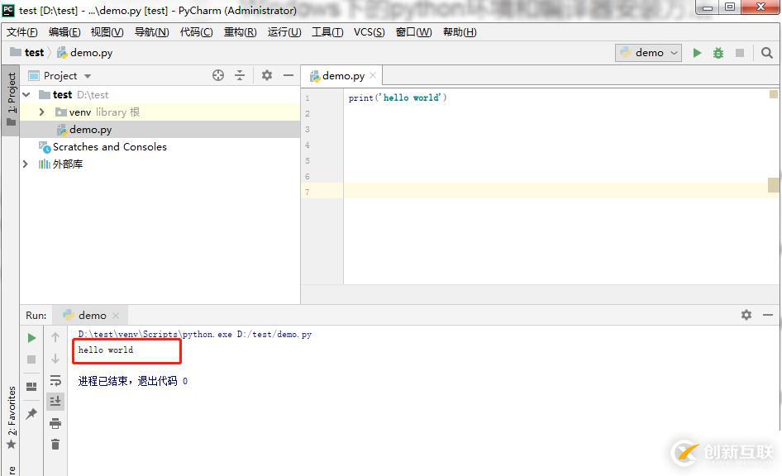Expand the 外部库 node
The width and height of the screenshot is (782, 476).
click(26, 164)
